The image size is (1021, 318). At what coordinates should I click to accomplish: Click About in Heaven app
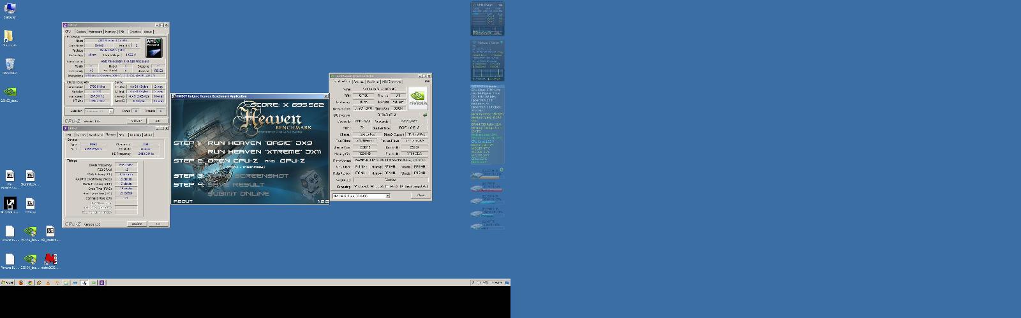pyautogui.click(x=183, y=201)
